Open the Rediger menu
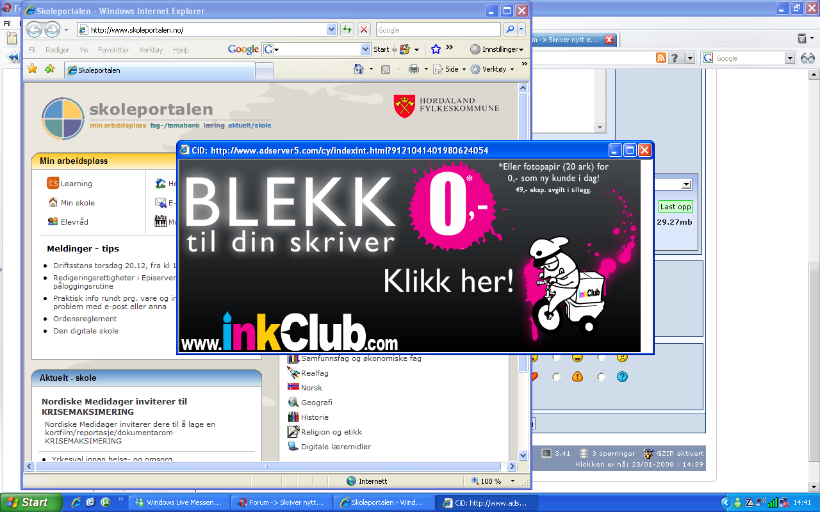This screenshot has width=820, height=512. click(x=58, y=50)
